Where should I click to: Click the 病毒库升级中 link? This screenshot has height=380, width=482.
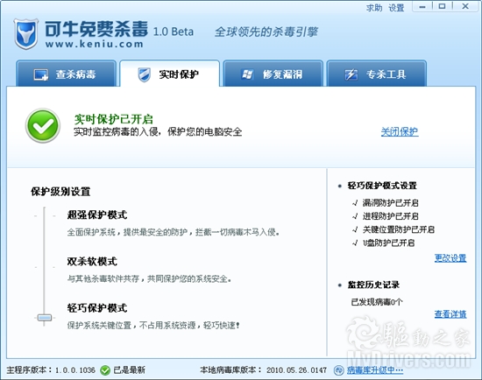click(375, 370)
